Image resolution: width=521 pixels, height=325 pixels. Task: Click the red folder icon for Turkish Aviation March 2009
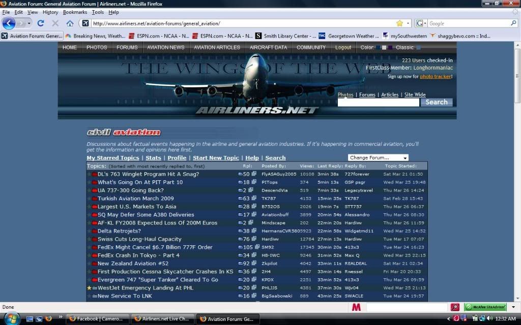(x=95, y=199)
